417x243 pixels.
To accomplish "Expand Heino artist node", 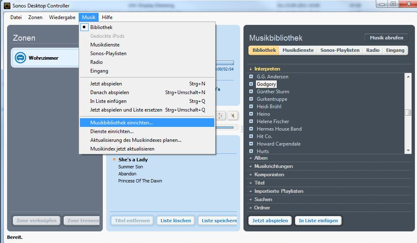I will pos(251,114).
